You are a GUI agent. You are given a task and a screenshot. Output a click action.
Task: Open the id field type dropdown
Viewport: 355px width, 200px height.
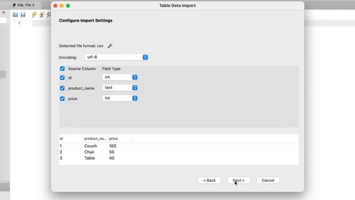[120, 77]
